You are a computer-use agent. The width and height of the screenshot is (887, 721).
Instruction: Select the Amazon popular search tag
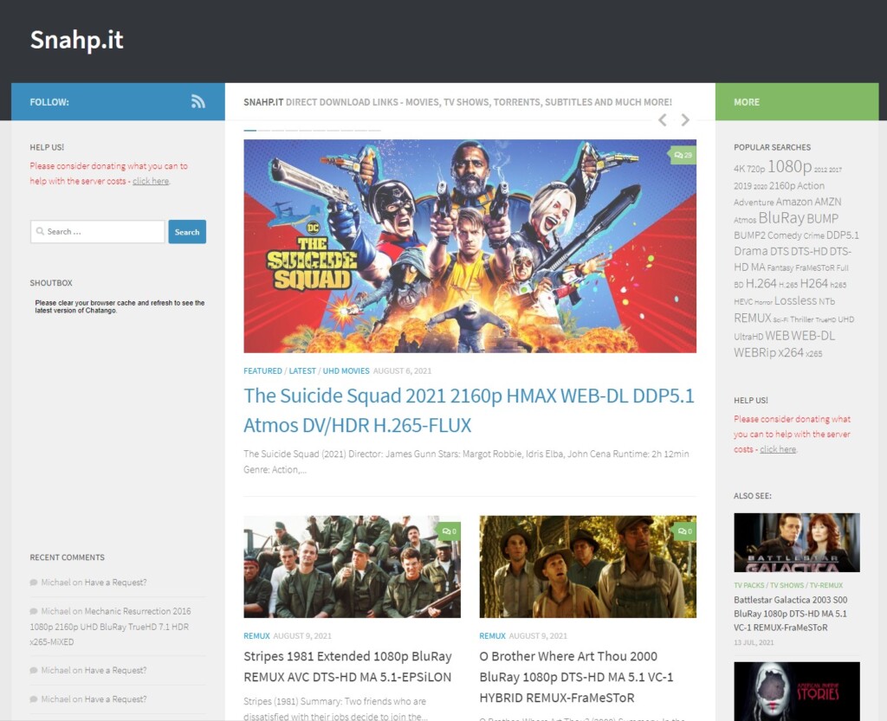(793, 202)
